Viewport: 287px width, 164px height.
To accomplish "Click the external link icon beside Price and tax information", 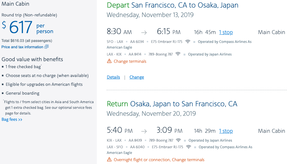I will (x=46, y=47).
